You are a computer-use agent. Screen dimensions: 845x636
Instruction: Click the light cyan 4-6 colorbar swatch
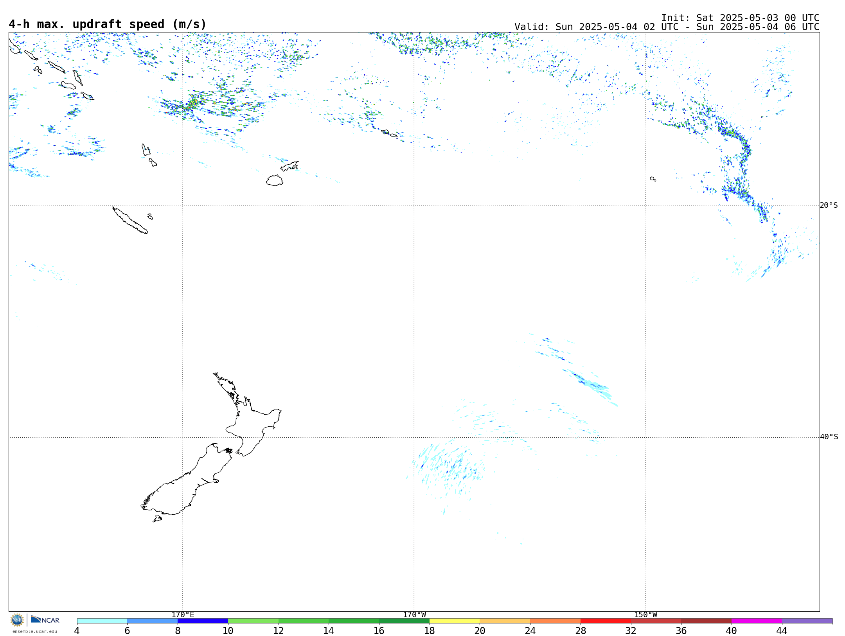coord(102,621)
